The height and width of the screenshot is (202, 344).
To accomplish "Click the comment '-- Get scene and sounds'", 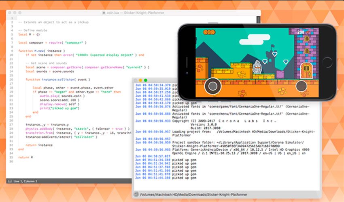I will pos(46,63).
